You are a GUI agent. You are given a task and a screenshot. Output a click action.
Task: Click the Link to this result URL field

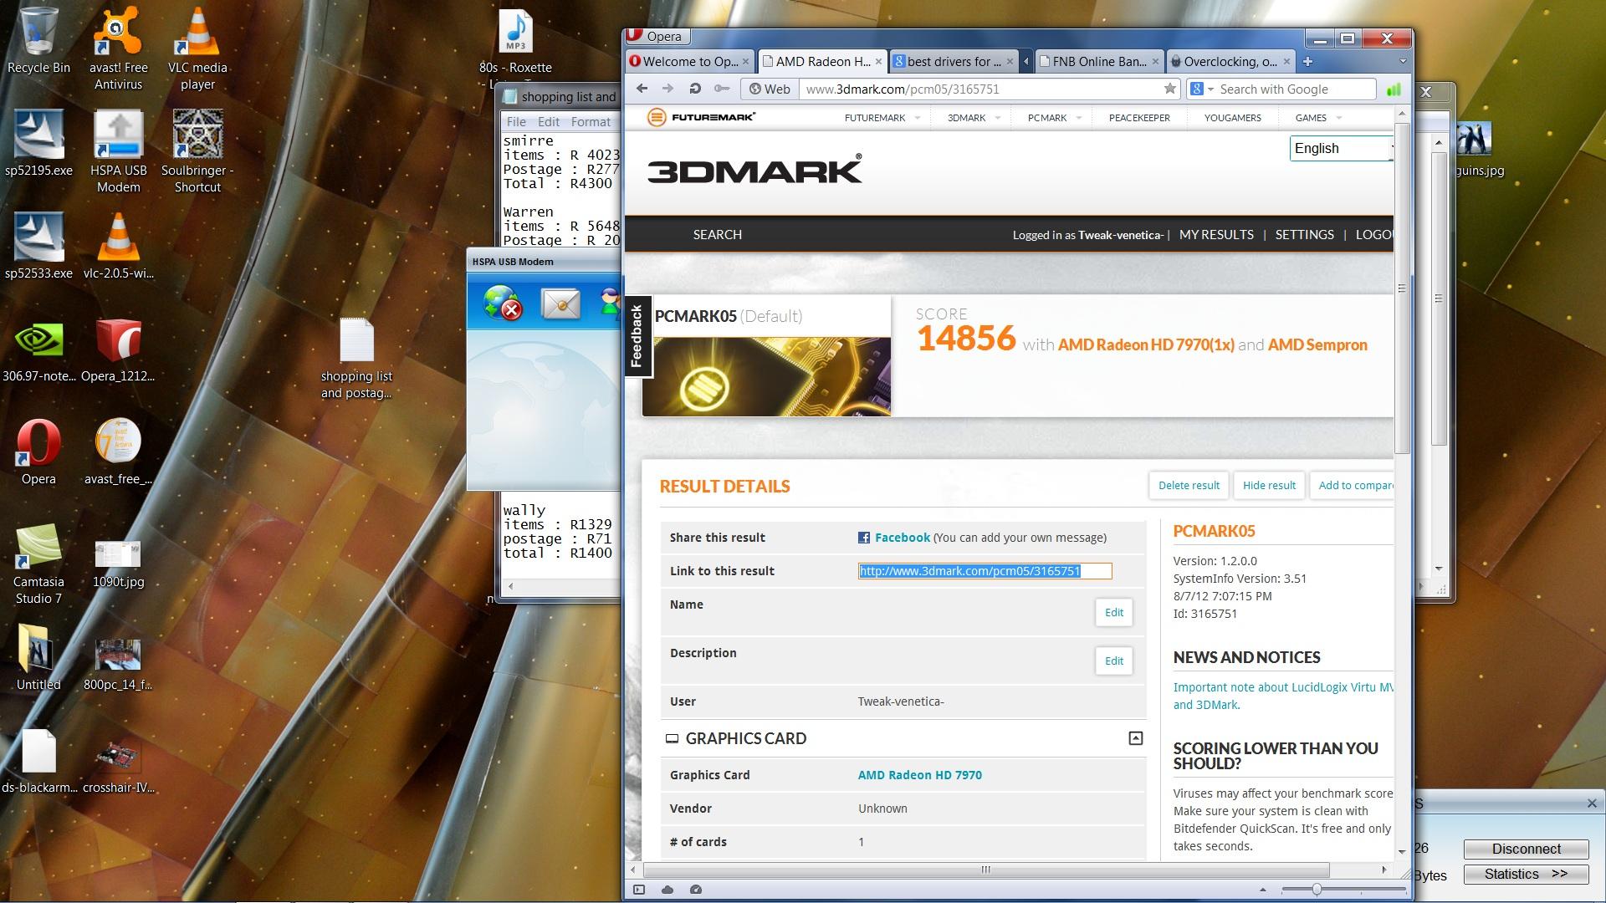coord(985,571)
